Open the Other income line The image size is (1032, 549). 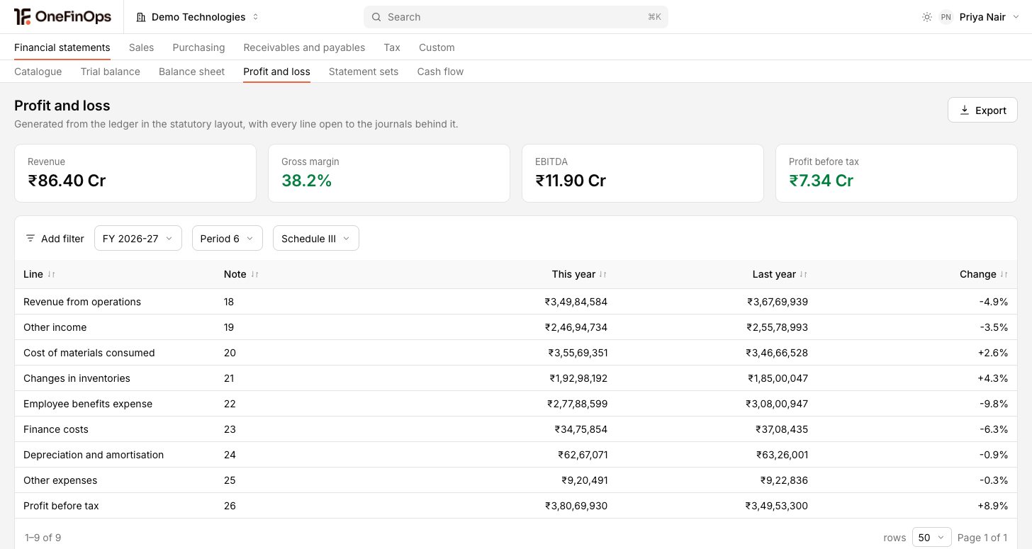[516, 327]
